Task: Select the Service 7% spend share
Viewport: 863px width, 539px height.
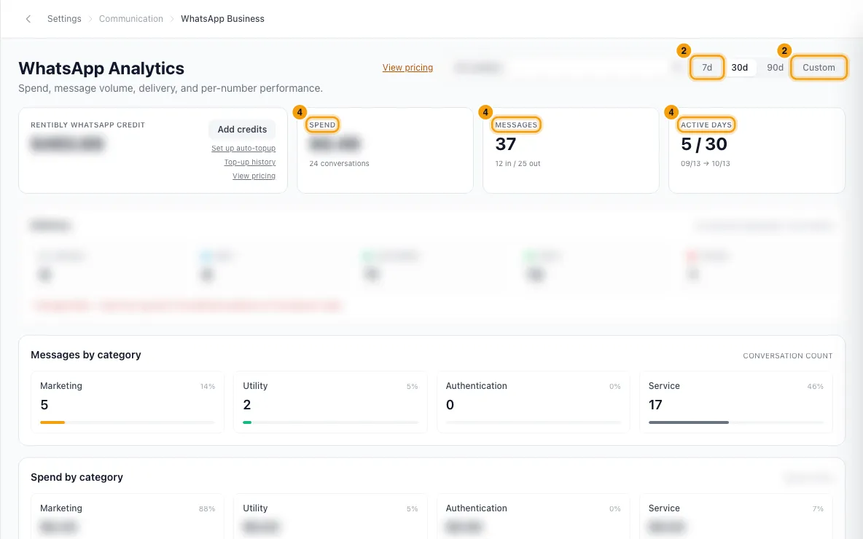Action: pos(818,508)
